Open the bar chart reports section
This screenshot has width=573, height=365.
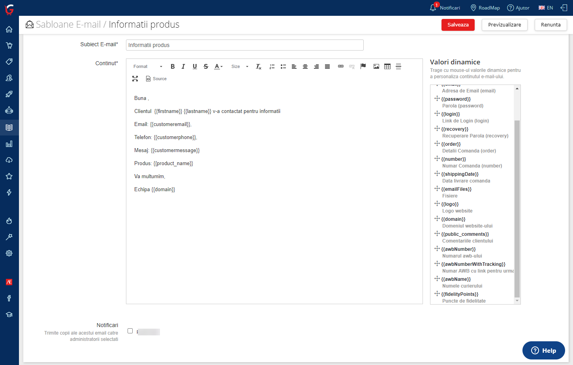pyautogui.click(x=9, y=144)
